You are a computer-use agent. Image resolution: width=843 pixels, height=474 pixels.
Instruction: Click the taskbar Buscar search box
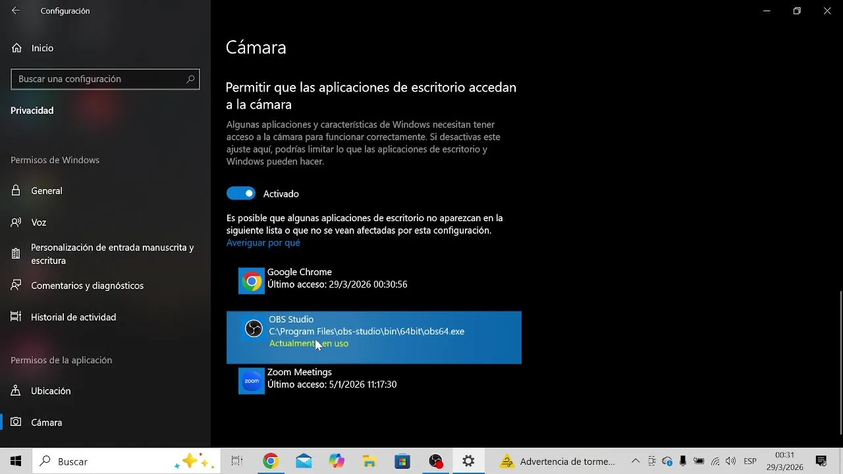tap(125, 461)
